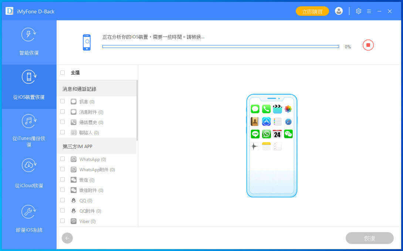Click the Messages app icon on phone illustration
403x251 pixels.
[255, 109]
